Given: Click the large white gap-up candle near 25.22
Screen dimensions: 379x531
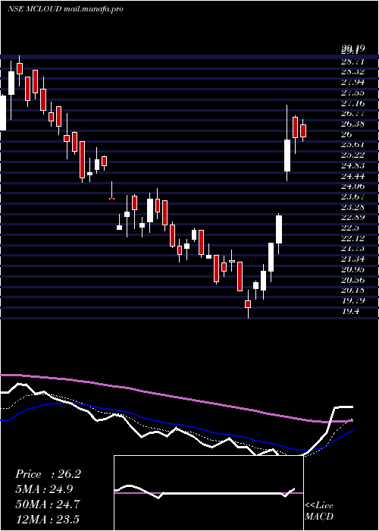Looking at the screenshot, I should point(287,156).
